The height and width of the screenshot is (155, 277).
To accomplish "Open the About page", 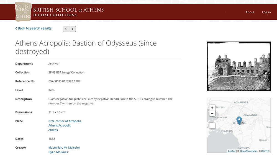I will click(250, 12).
